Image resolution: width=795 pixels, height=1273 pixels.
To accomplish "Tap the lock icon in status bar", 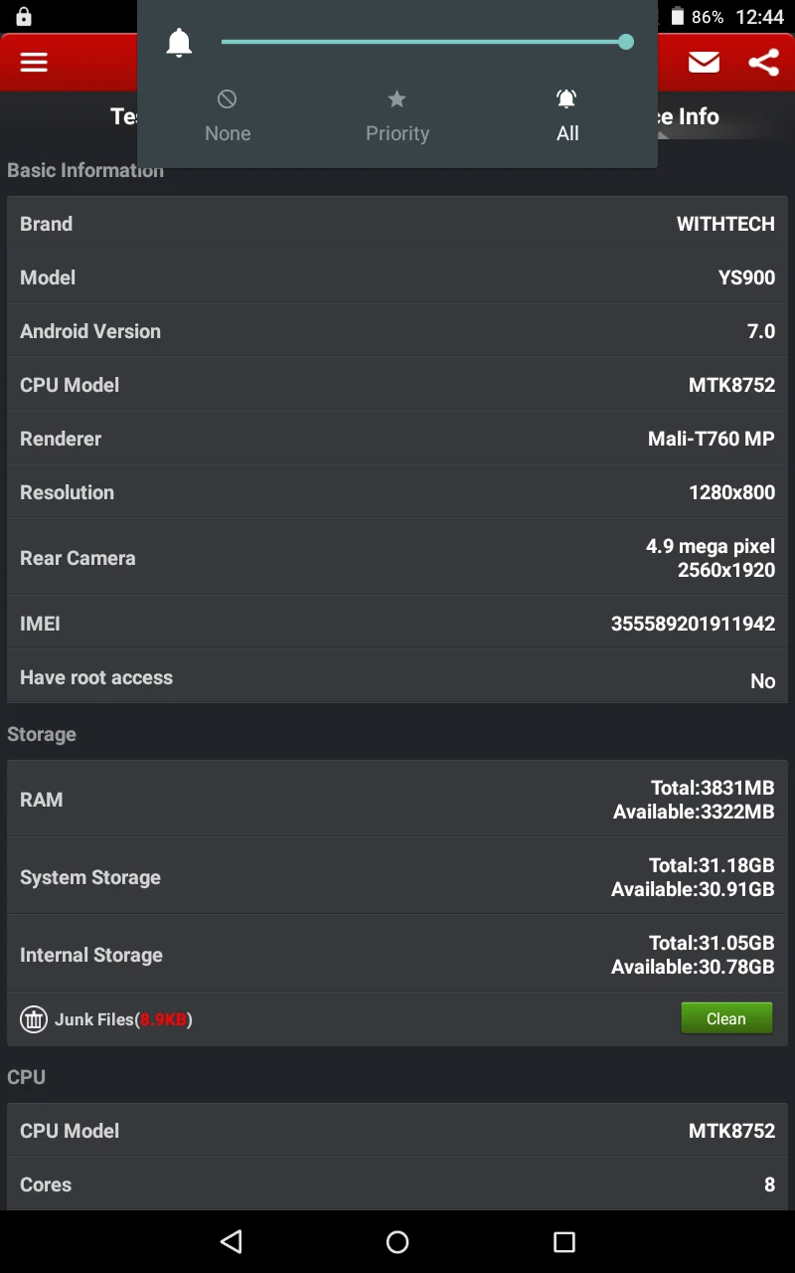I will 24,17.
